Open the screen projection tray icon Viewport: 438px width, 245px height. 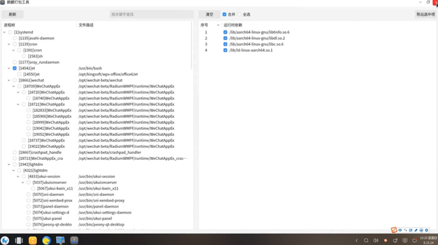405,240
